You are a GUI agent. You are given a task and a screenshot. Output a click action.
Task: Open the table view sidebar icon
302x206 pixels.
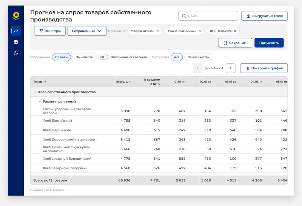[16, 42]
